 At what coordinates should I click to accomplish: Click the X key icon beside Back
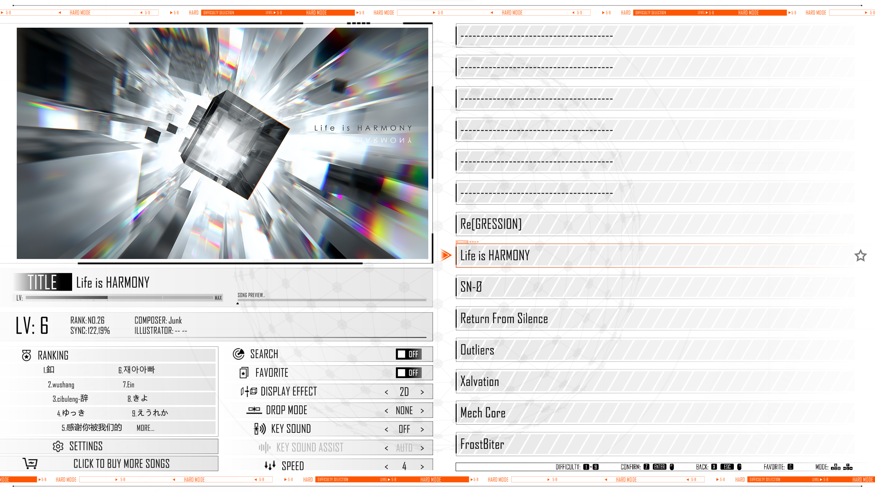pyautogui.click(x=714, y=467)
